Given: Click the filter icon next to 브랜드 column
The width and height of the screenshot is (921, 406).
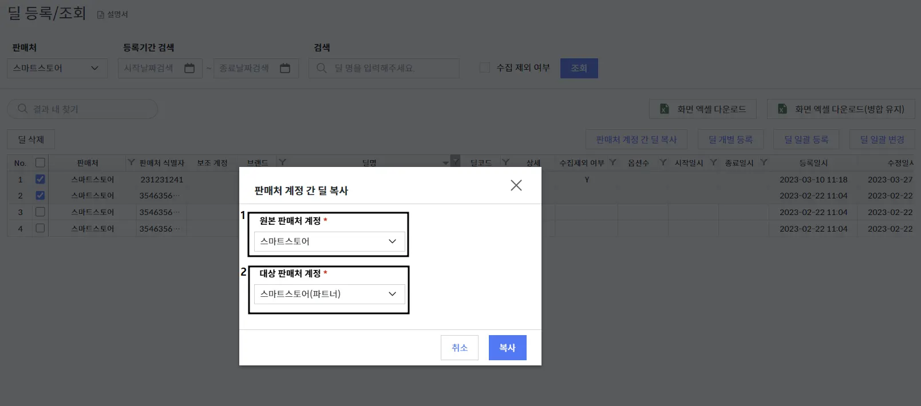Looking at the screenshot, I should (282, 162).
